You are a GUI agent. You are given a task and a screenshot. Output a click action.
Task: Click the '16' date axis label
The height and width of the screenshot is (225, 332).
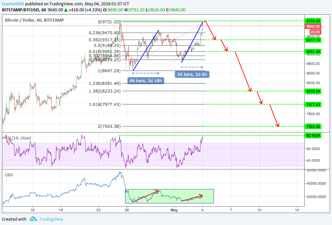pos(32,210)
